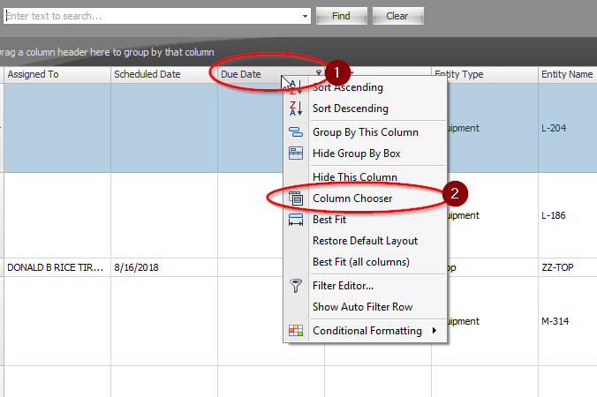Click the Scheduled Date column header
597x397 pixels.
(163, 74)
